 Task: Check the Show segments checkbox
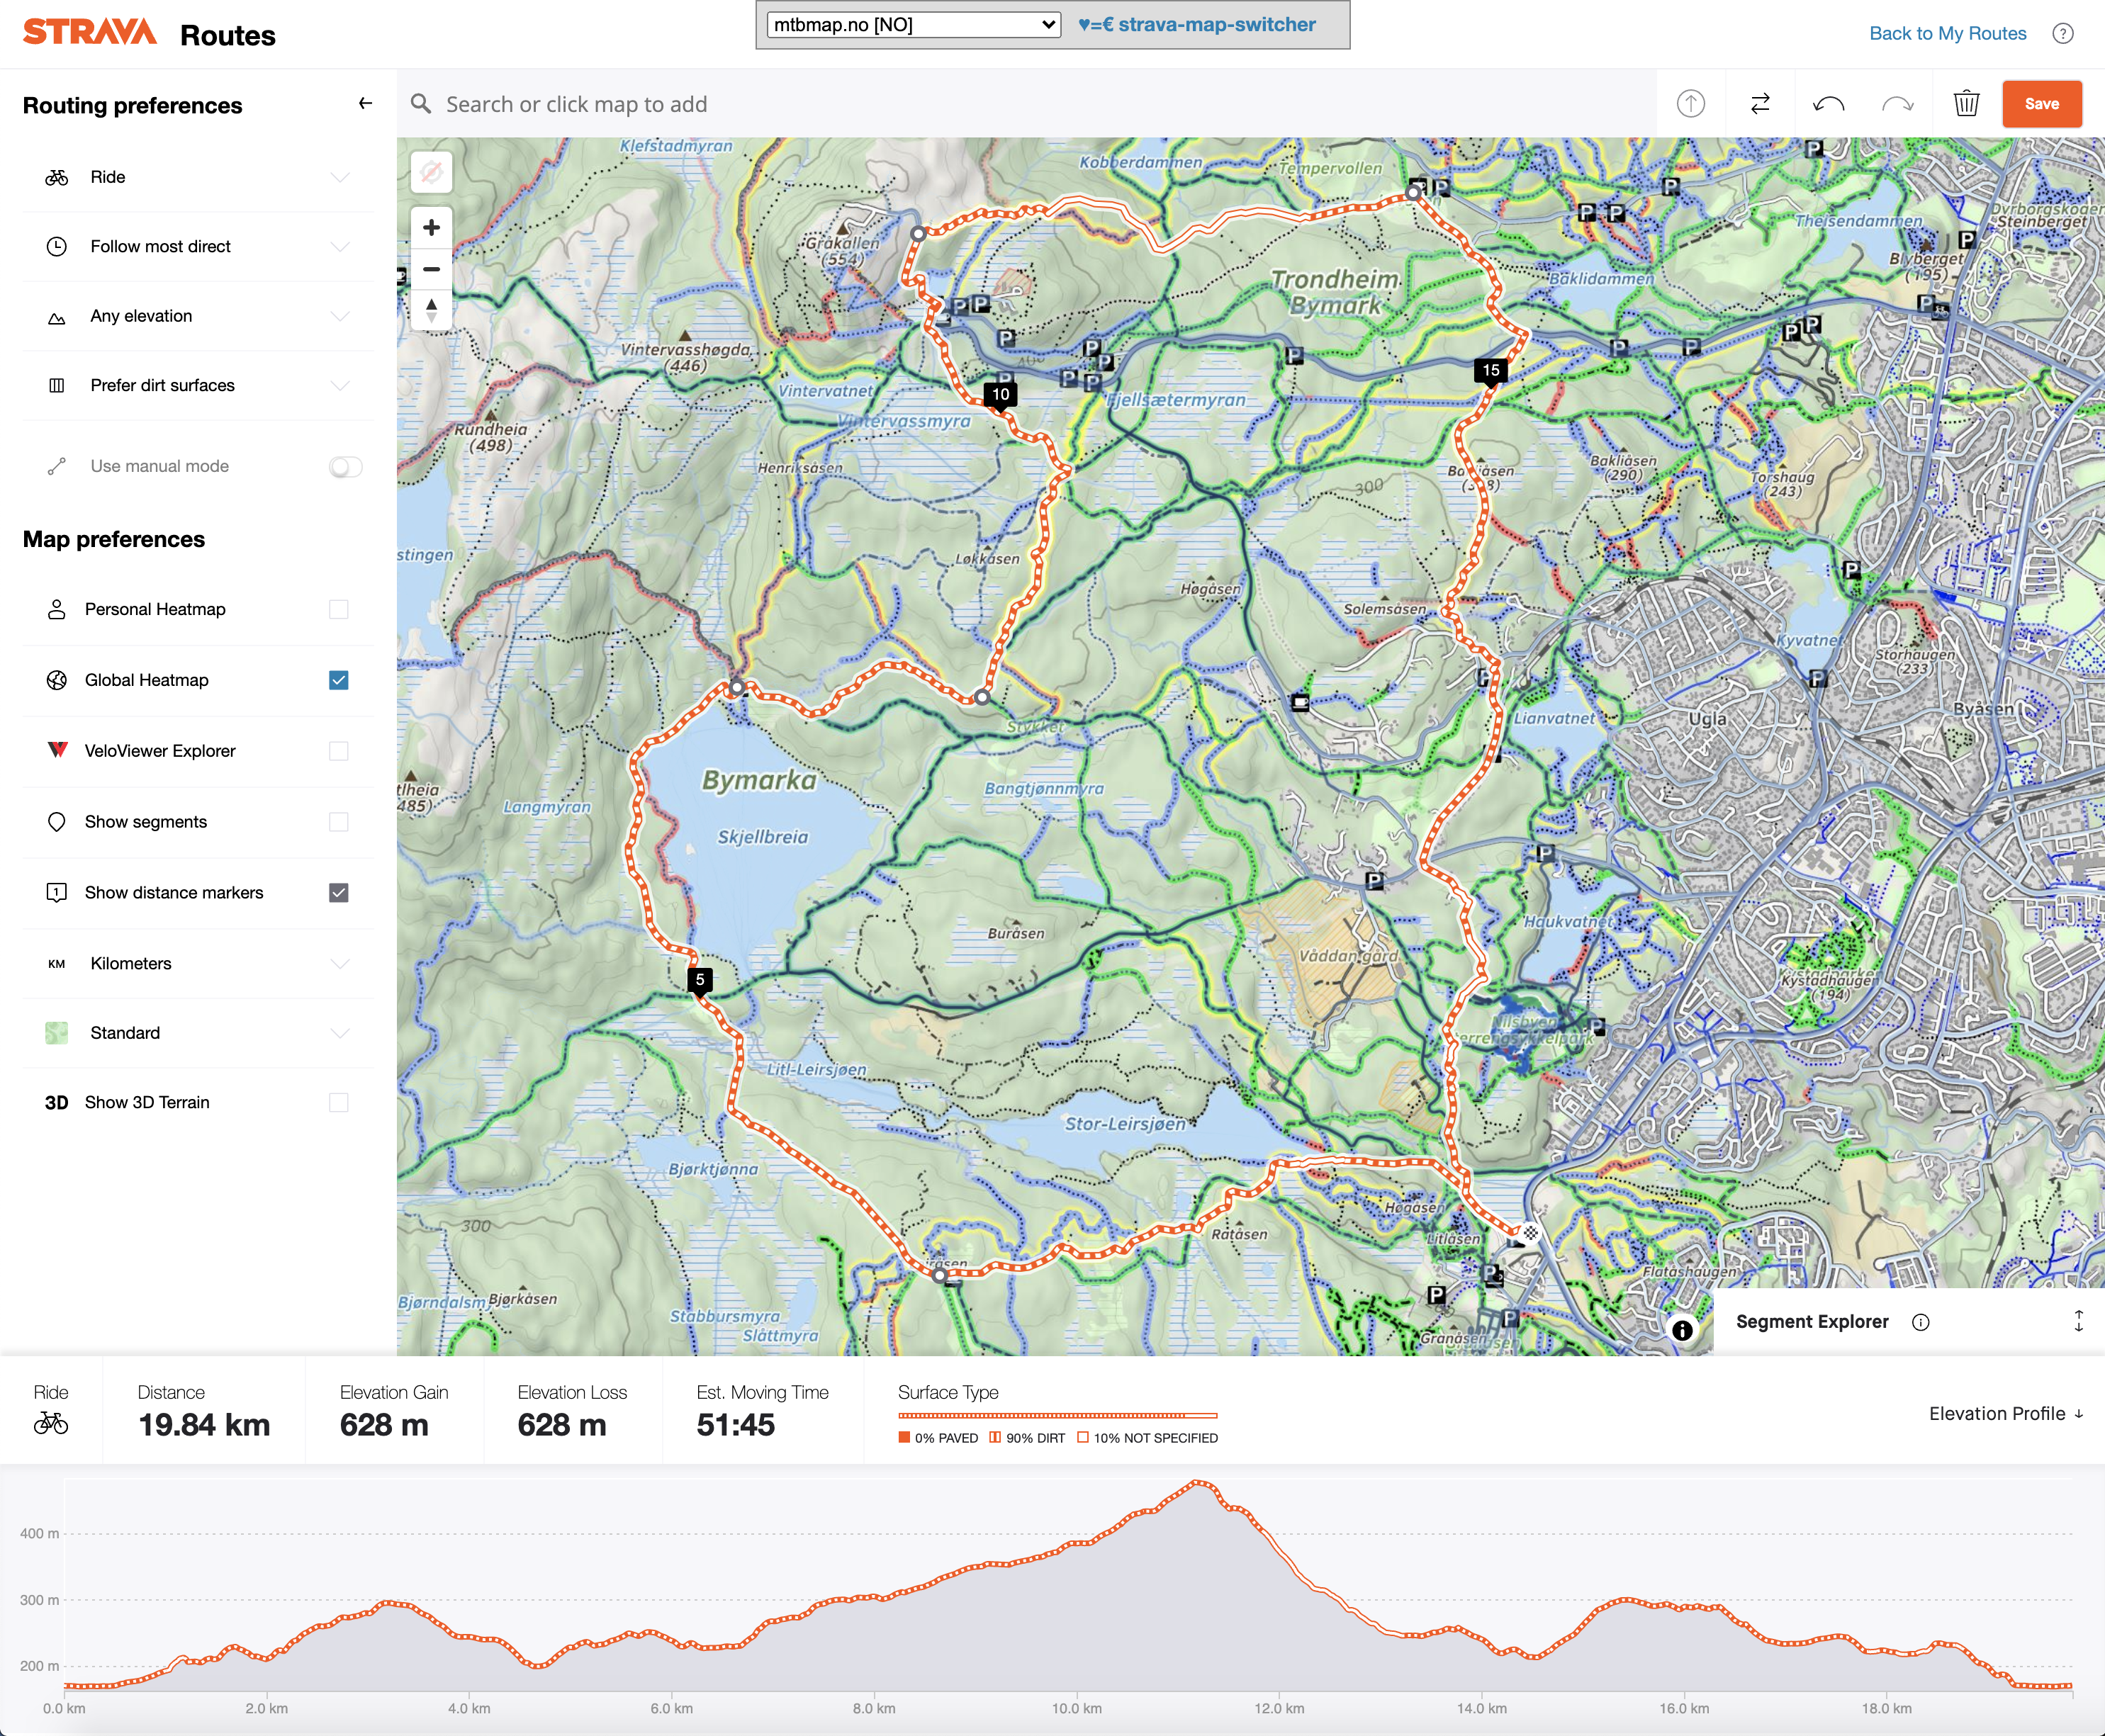(339, 821)
